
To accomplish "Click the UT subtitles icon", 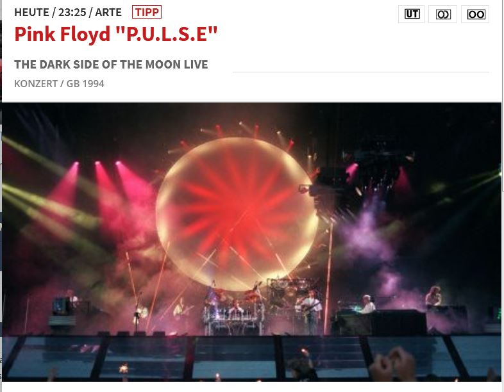I will coord(412,14).
